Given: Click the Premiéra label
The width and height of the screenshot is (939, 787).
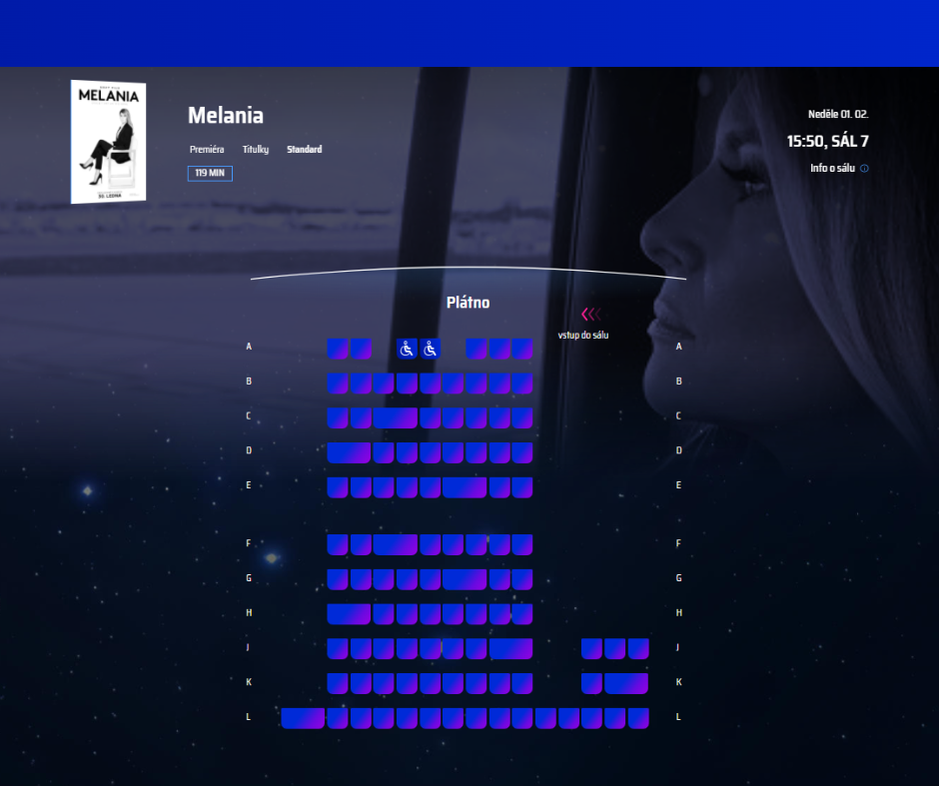Looking at the screenshot, I should [x=207, y=150].
